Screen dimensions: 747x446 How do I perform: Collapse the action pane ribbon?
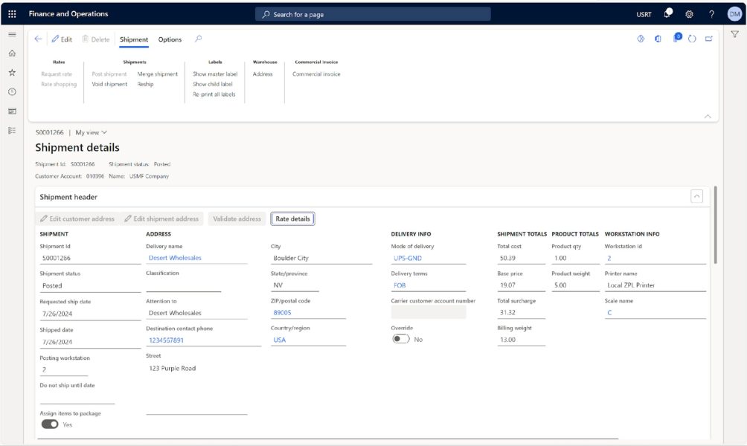(707, 115)
